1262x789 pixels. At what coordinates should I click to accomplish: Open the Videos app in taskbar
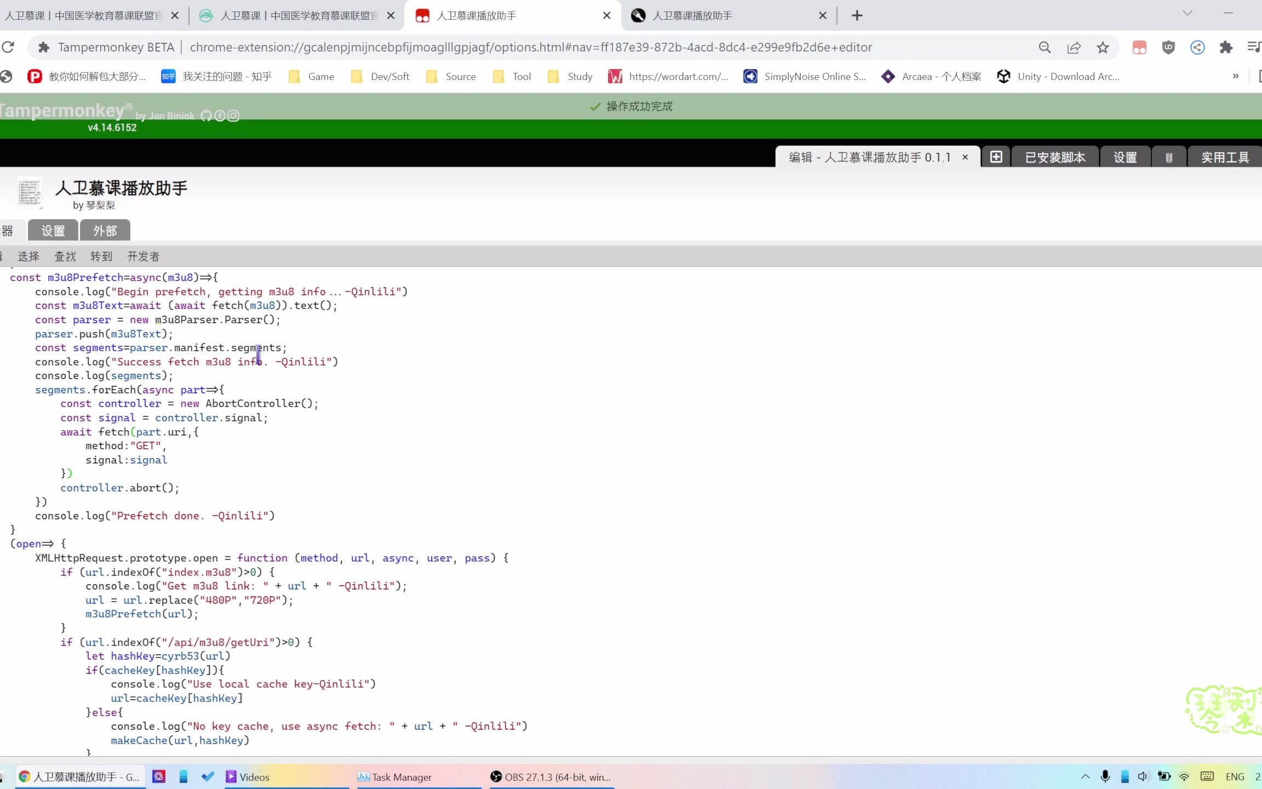[286, 776]
